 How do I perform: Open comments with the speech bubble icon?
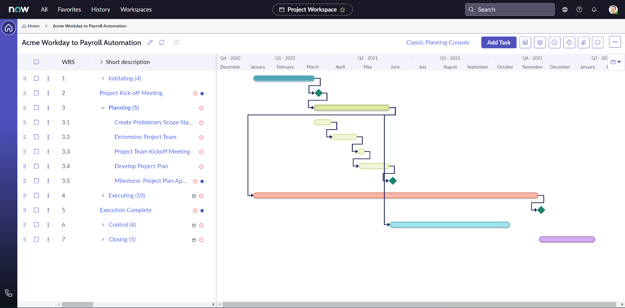[x=598, y=42]
